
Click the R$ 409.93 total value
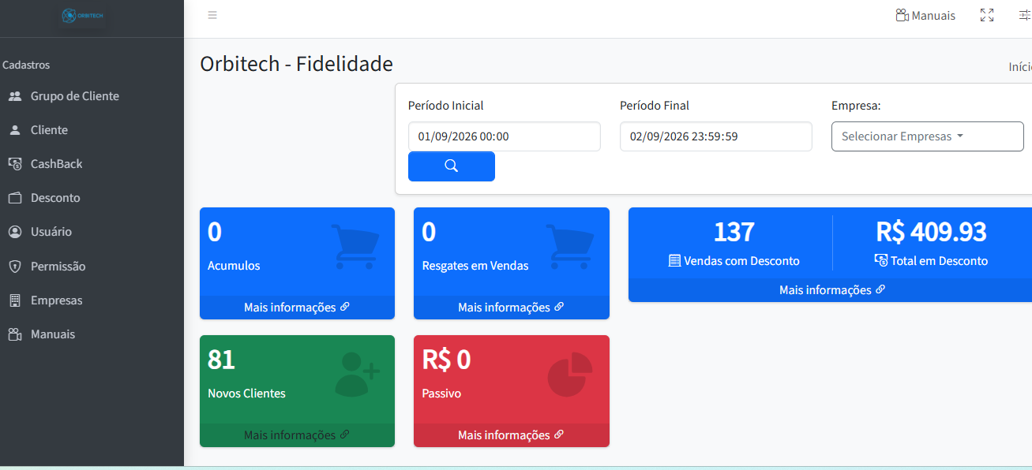[931, 232]
